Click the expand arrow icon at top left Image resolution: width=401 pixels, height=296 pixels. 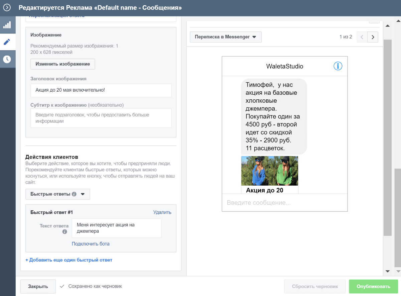click(7, 7)
